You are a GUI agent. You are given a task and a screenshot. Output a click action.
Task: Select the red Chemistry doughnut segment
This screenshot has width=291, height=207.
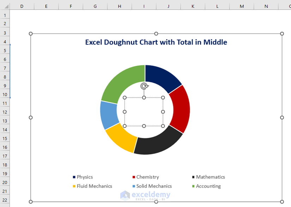180,109
